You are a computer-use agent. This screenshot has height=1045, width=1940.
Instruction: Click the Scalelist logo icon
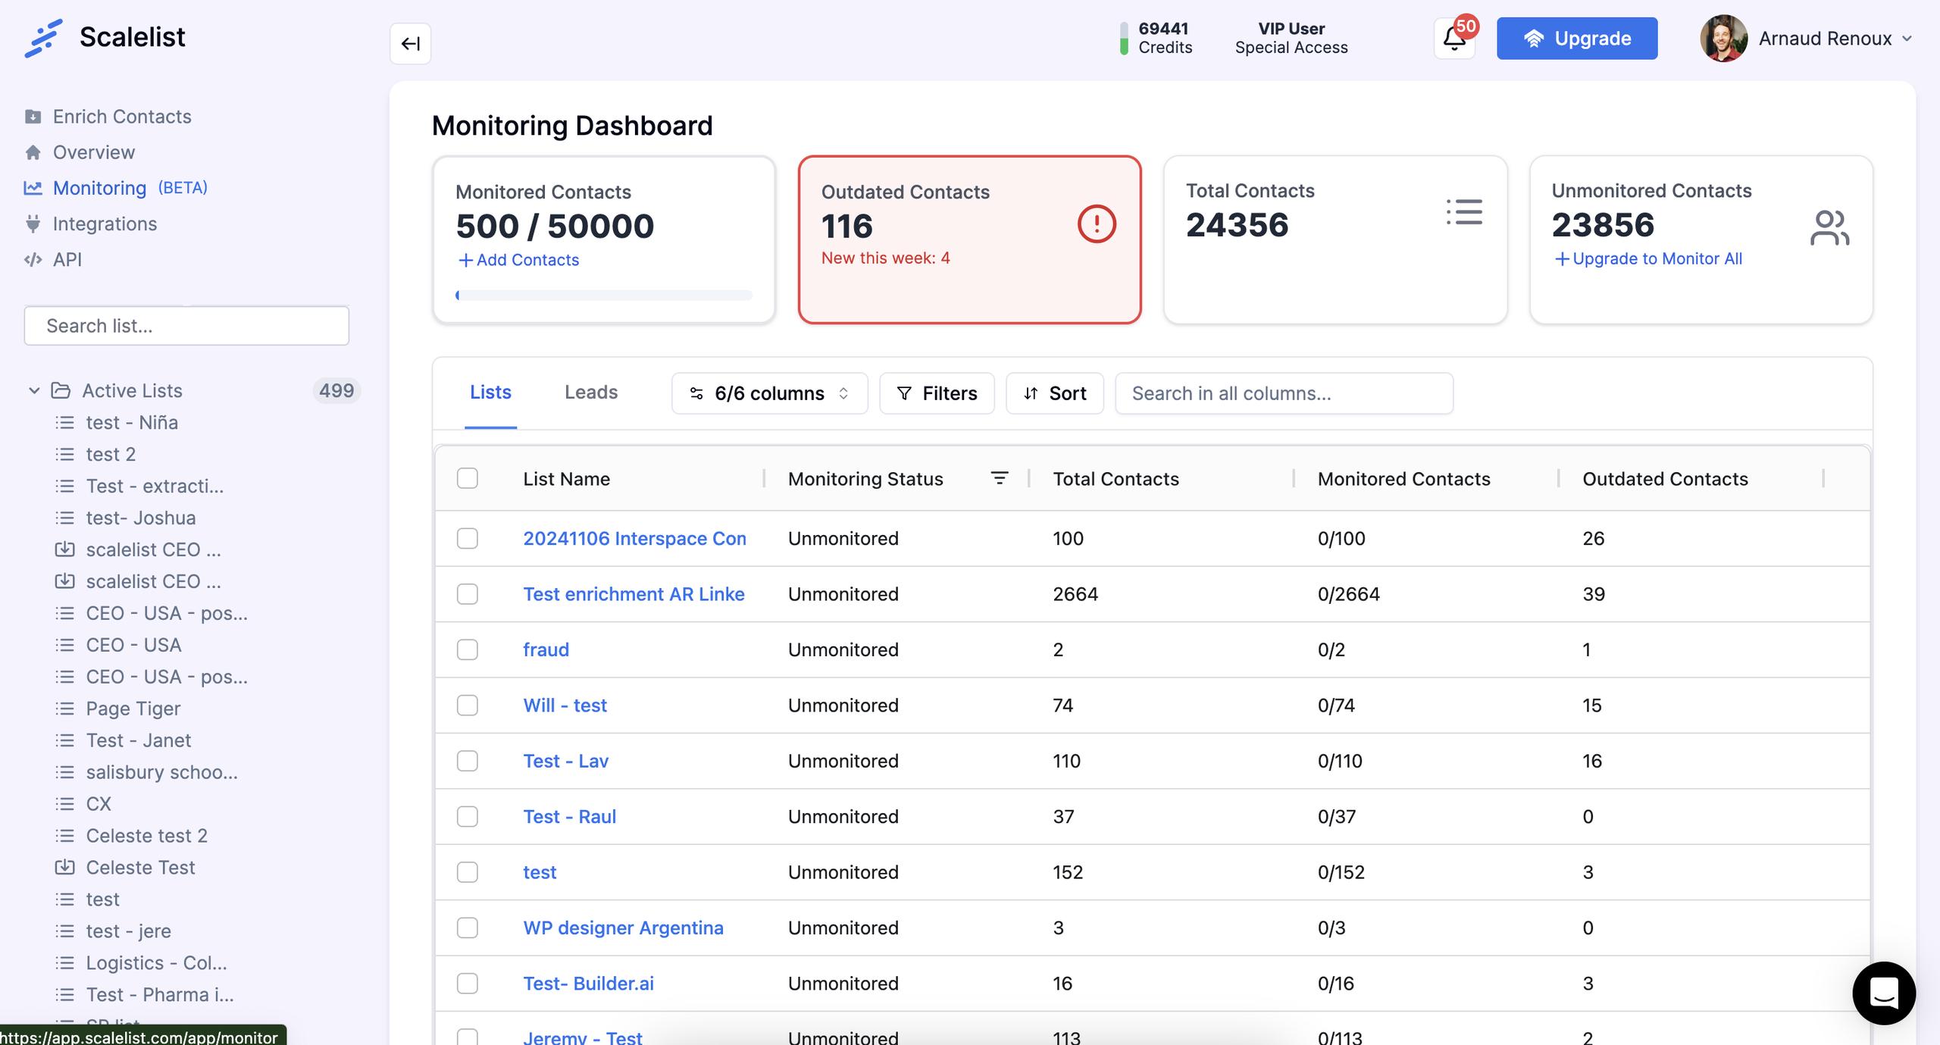[x=43, y=38]
